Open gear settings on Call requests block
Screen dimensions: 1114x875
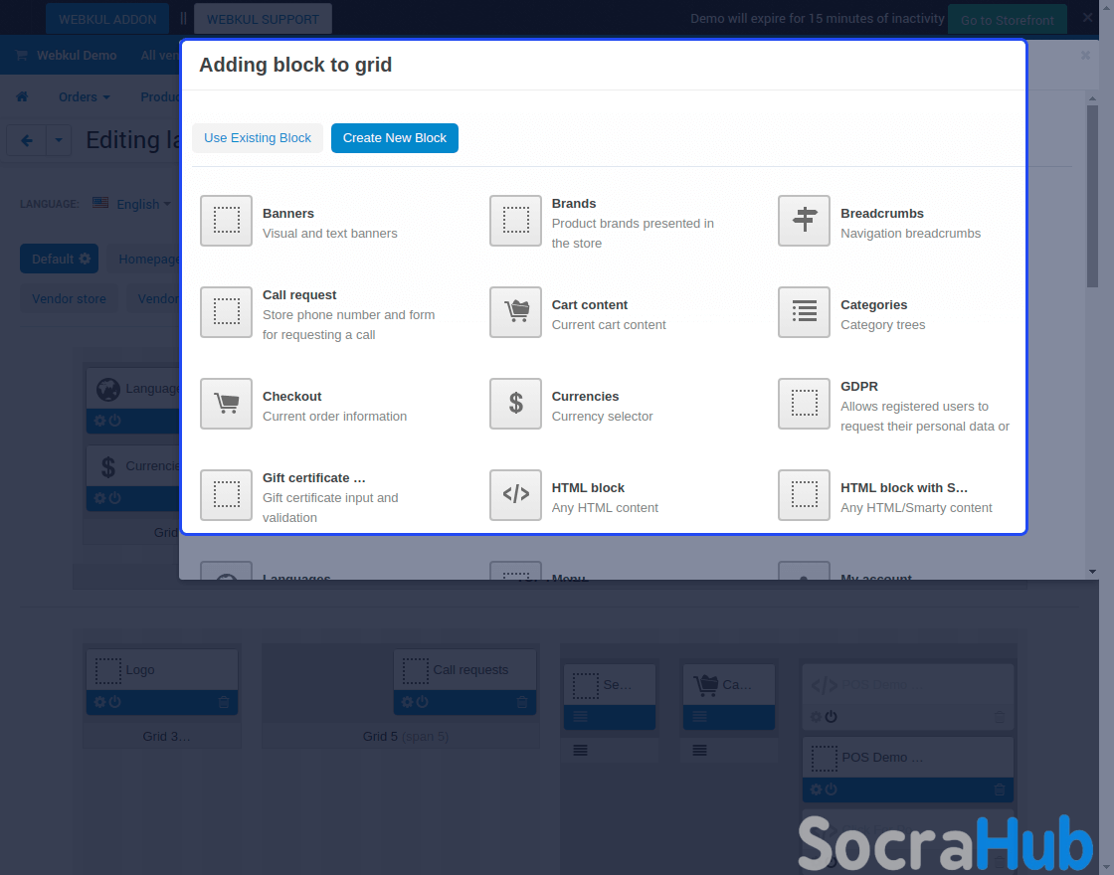(407, 702)
